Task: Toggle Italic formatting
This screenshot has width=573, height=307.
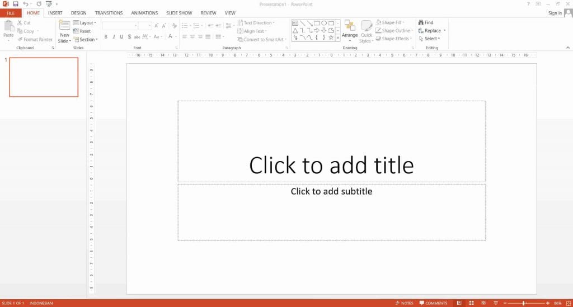Action: 114,36
